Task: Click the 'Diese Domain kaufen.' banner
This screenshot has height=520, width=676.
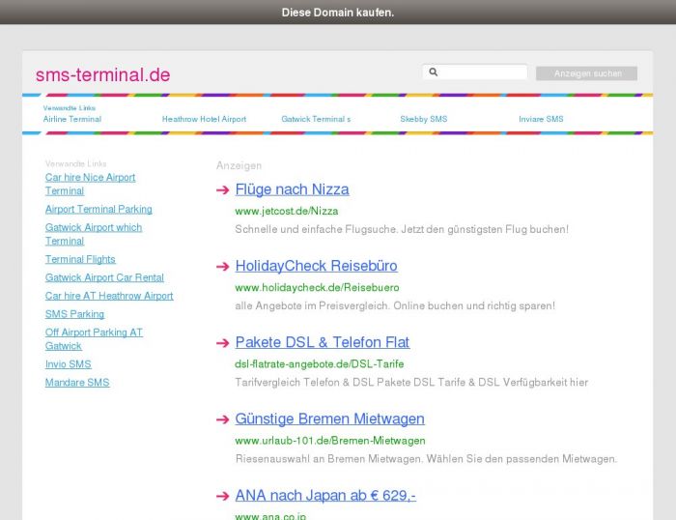Action: (x=338, y=13)
